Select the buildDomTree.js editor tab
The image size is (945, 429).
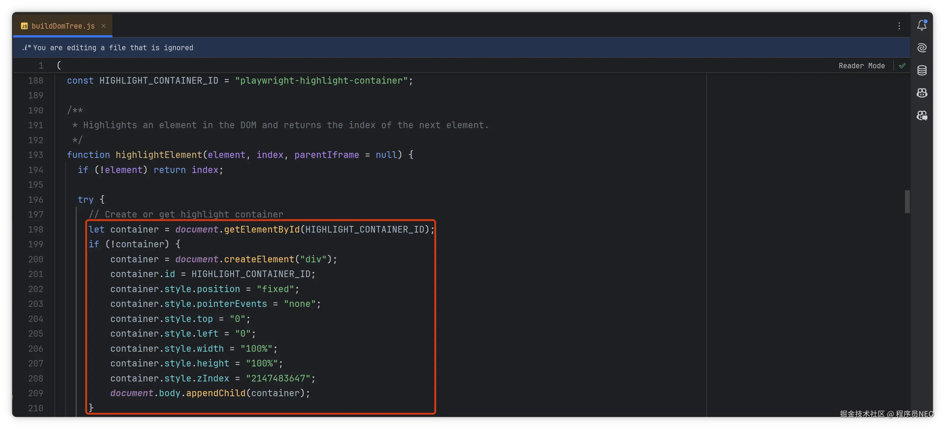63,26
